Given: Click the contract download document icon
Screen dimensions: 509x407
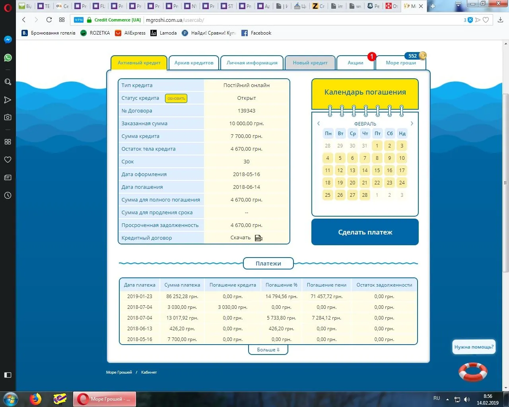Looking at the screenshot, I should [258, 238].
